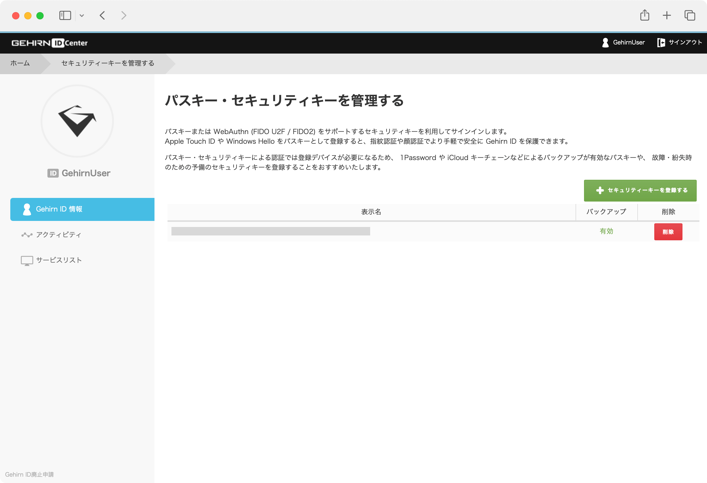Click the plus icon on the green register button
Image resolution: width=707 pixels, height=483 pixels.
[x=599, y=190]
